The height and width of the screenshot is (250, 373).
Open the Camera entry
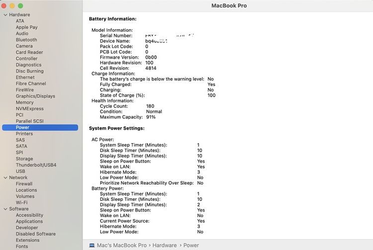coord(24,46)
